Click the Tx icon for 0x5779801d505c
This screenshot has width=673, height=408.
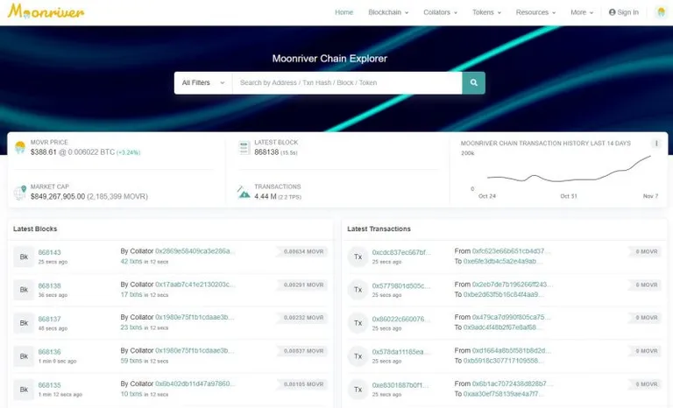358,290
